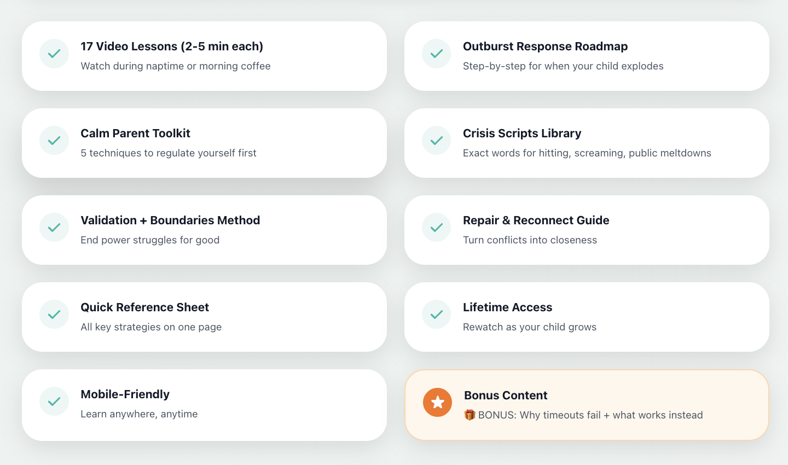Viewport: 788px width, 465px height.
Task: Click checkmark icon beside Calm Parent Toolkit
Action: click(54, 141)
